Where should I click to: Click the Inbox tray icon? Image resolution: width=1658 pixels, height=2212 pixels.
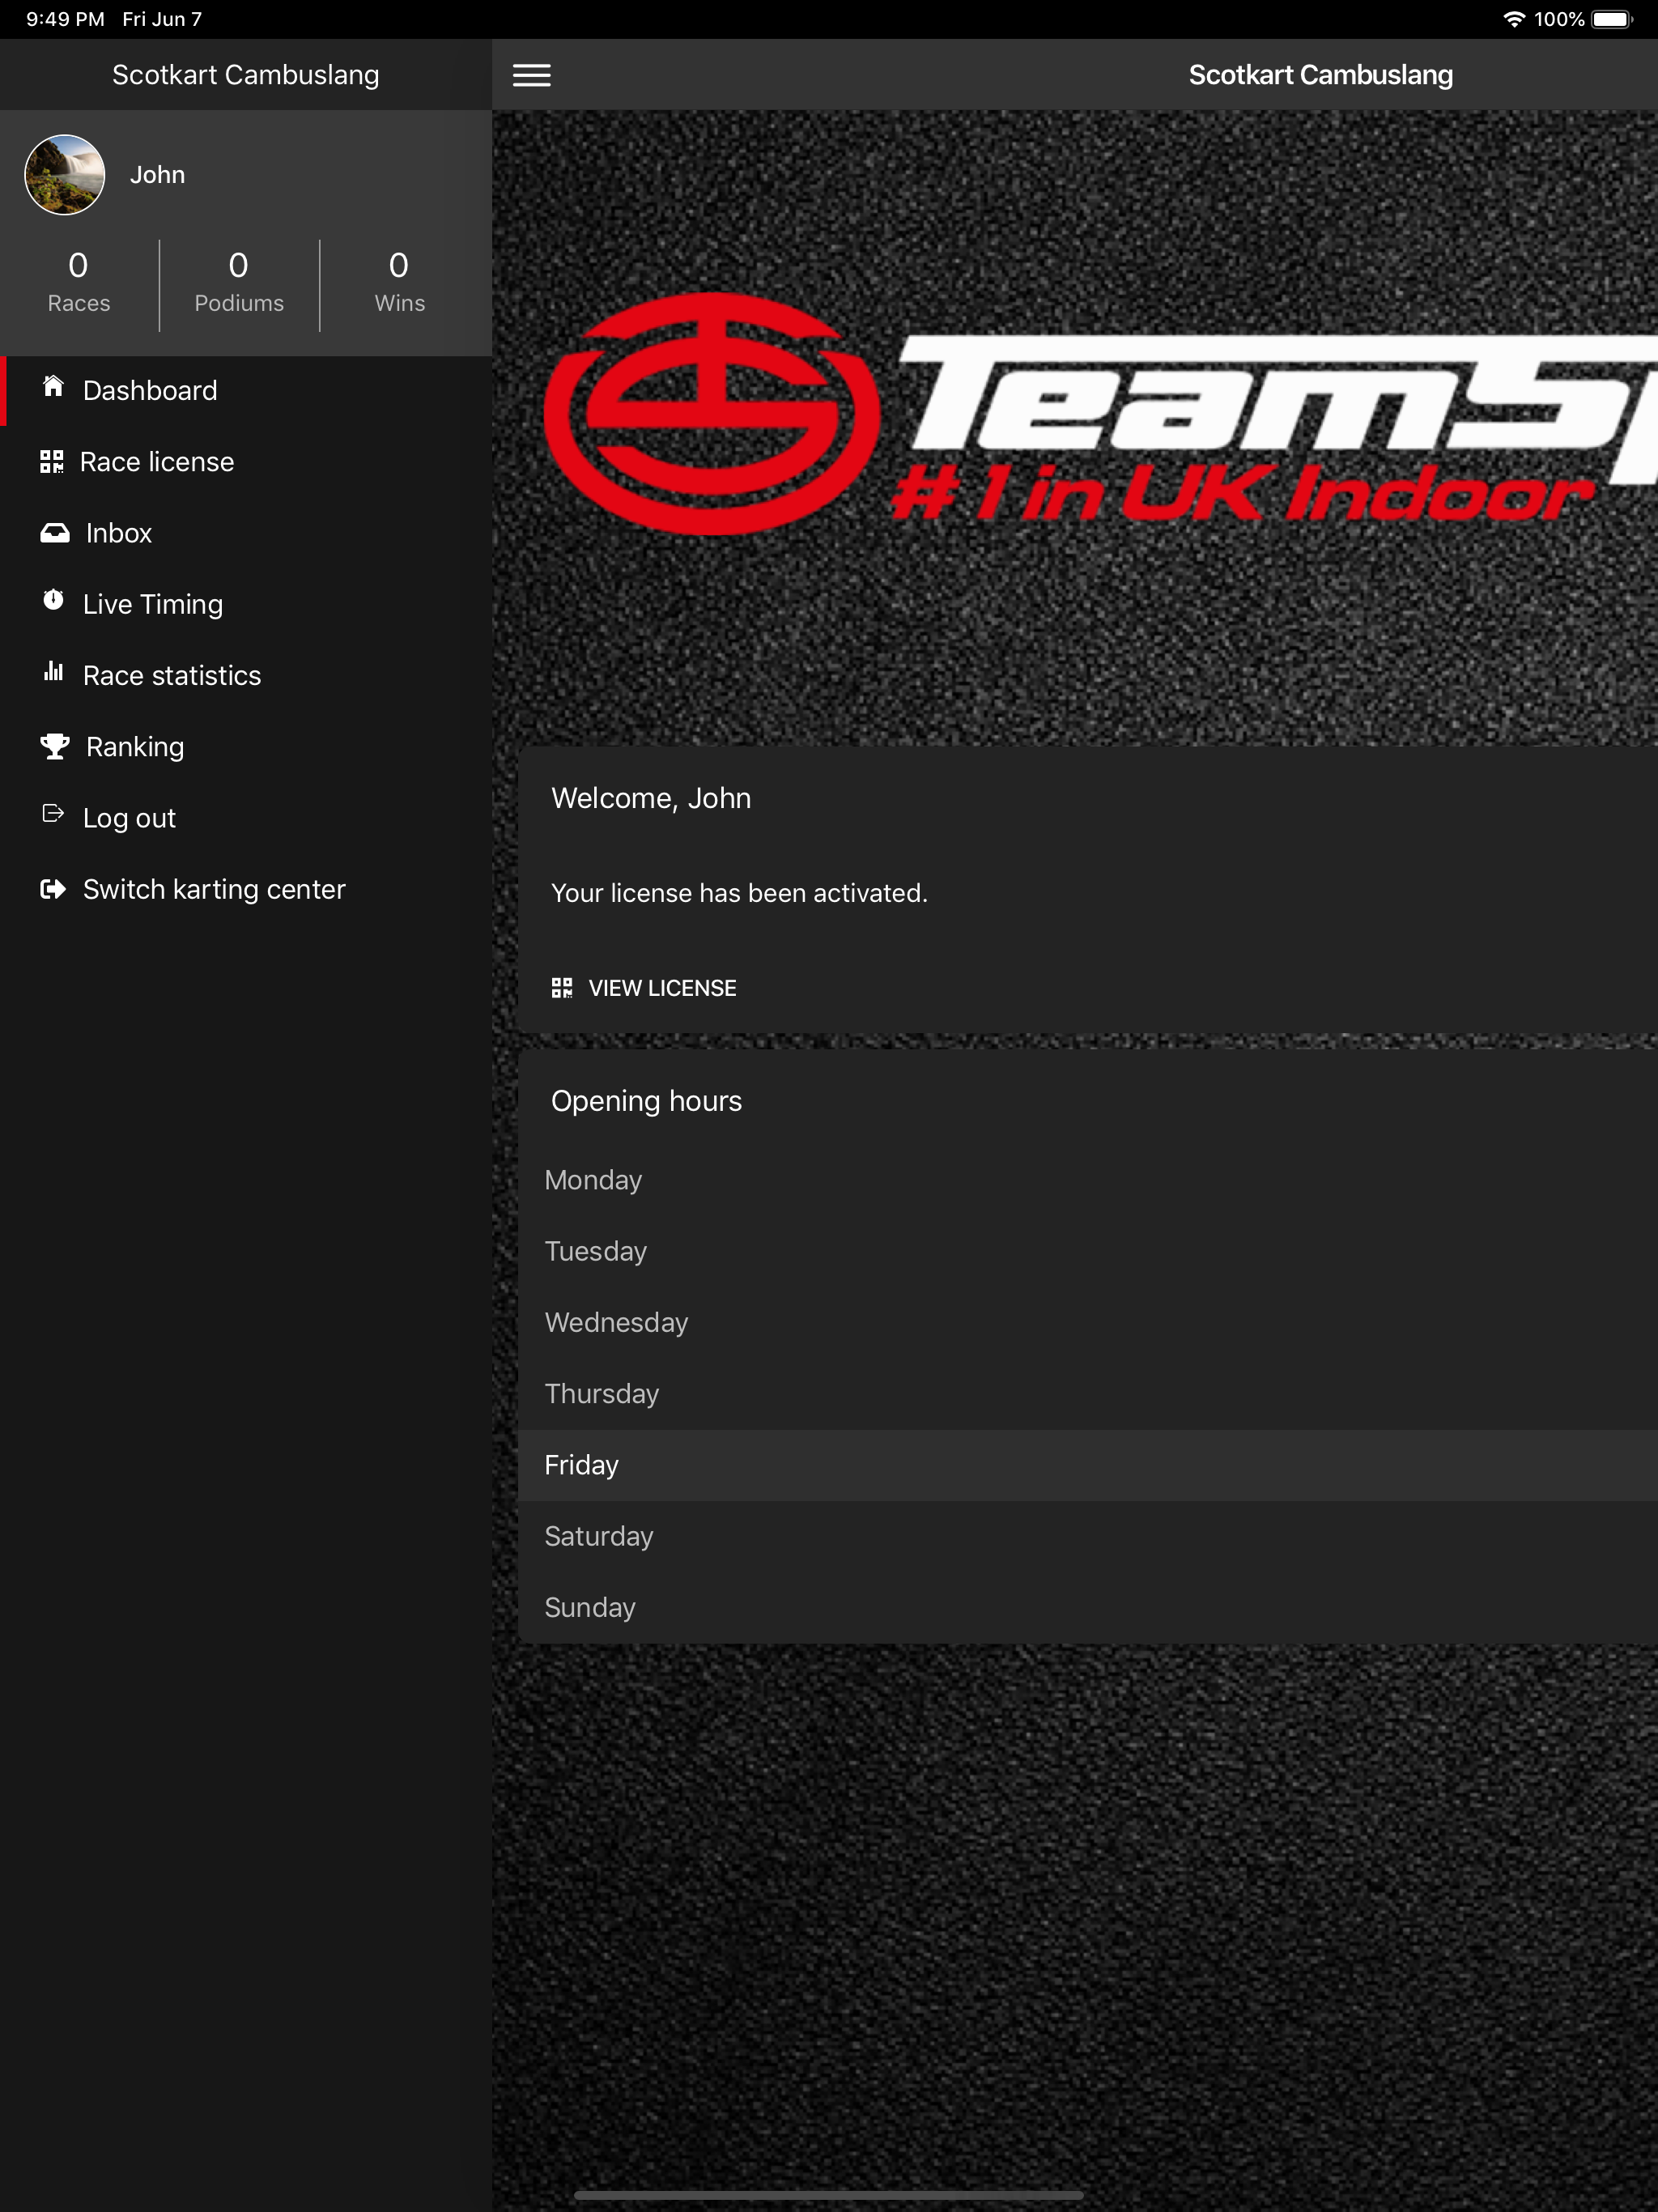click(54, 532)
